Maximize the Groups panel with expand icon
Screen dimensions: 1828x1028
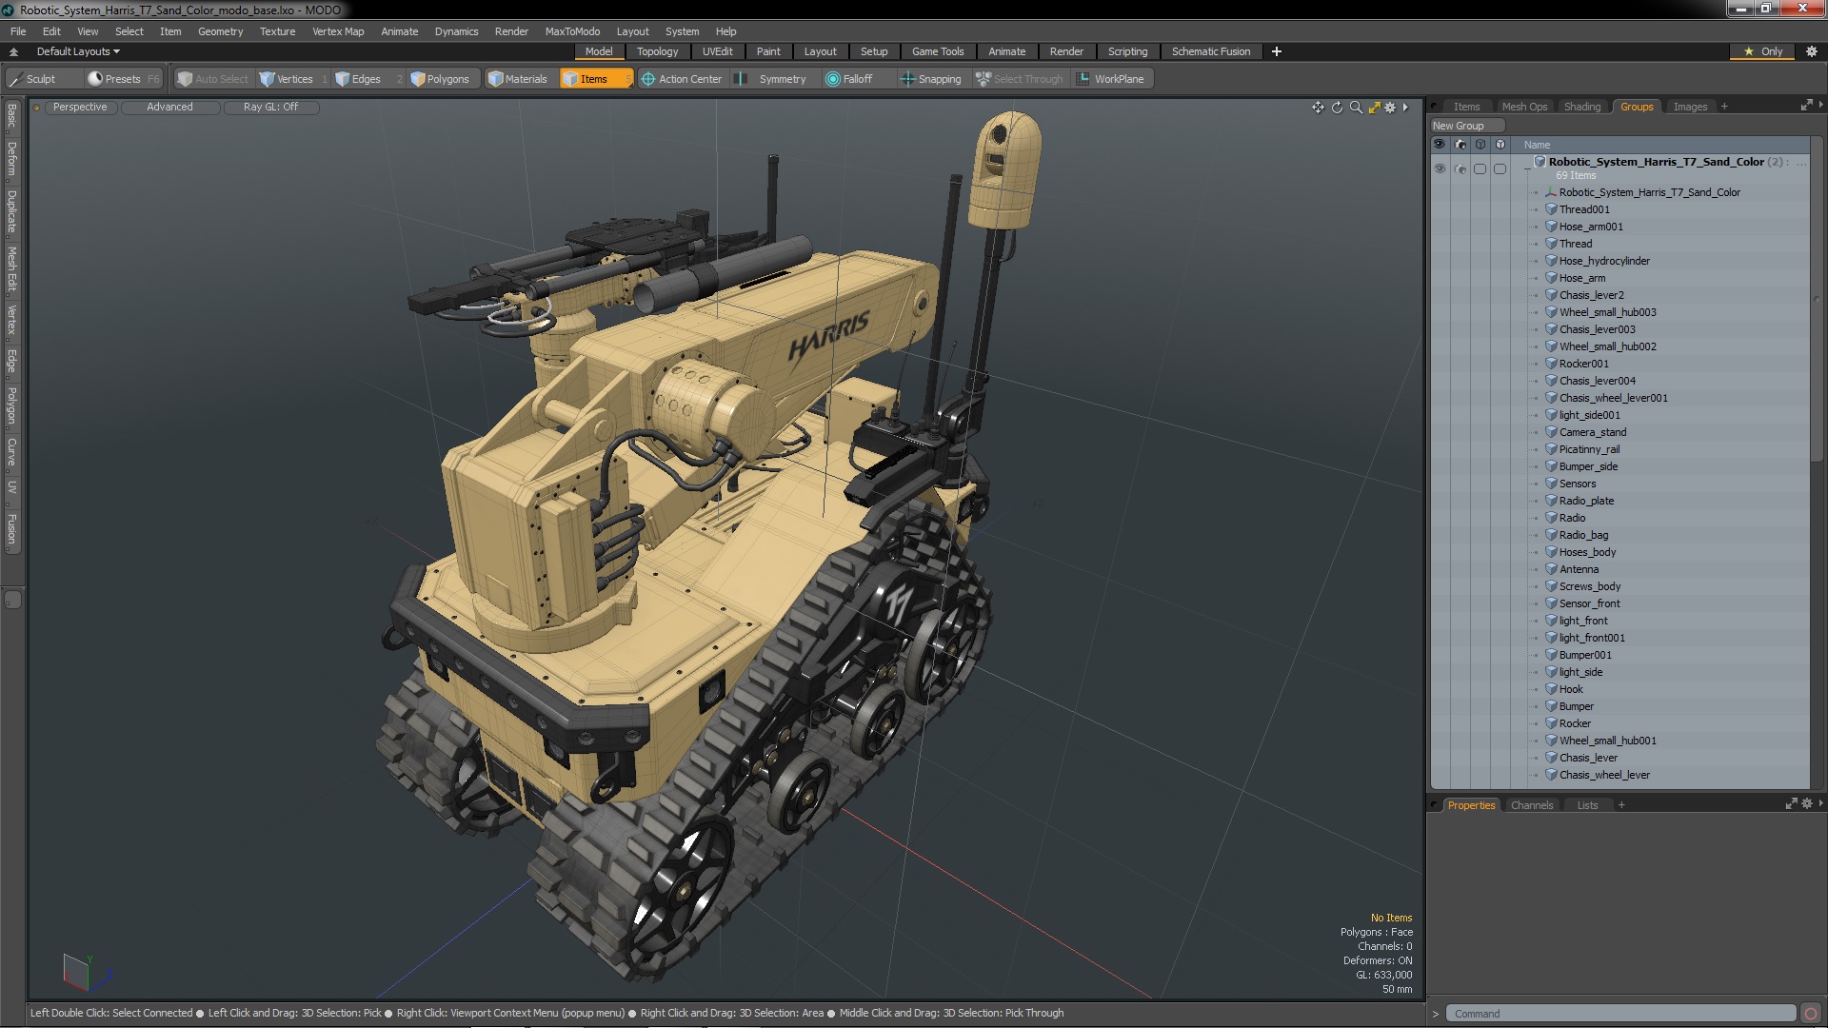[x=1806, y=106]
